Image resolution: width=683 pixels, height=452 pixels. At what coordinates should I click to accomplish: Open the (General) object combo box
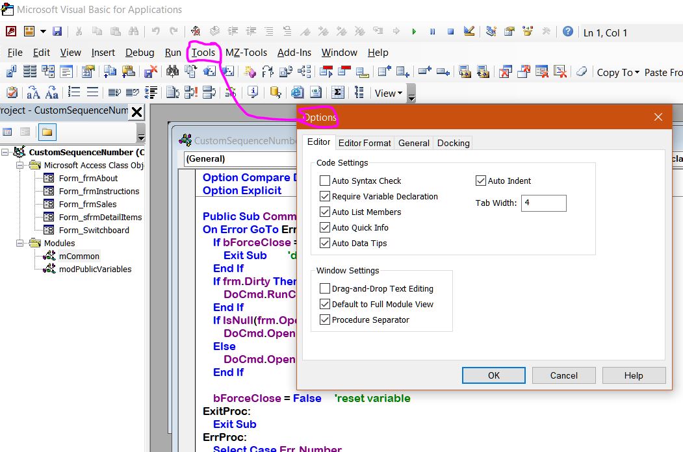(x=240, y=159)
